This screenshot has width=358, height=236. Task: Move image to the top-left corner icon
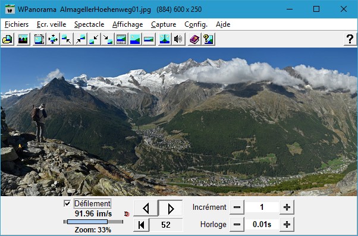click(x=67, y=39)
